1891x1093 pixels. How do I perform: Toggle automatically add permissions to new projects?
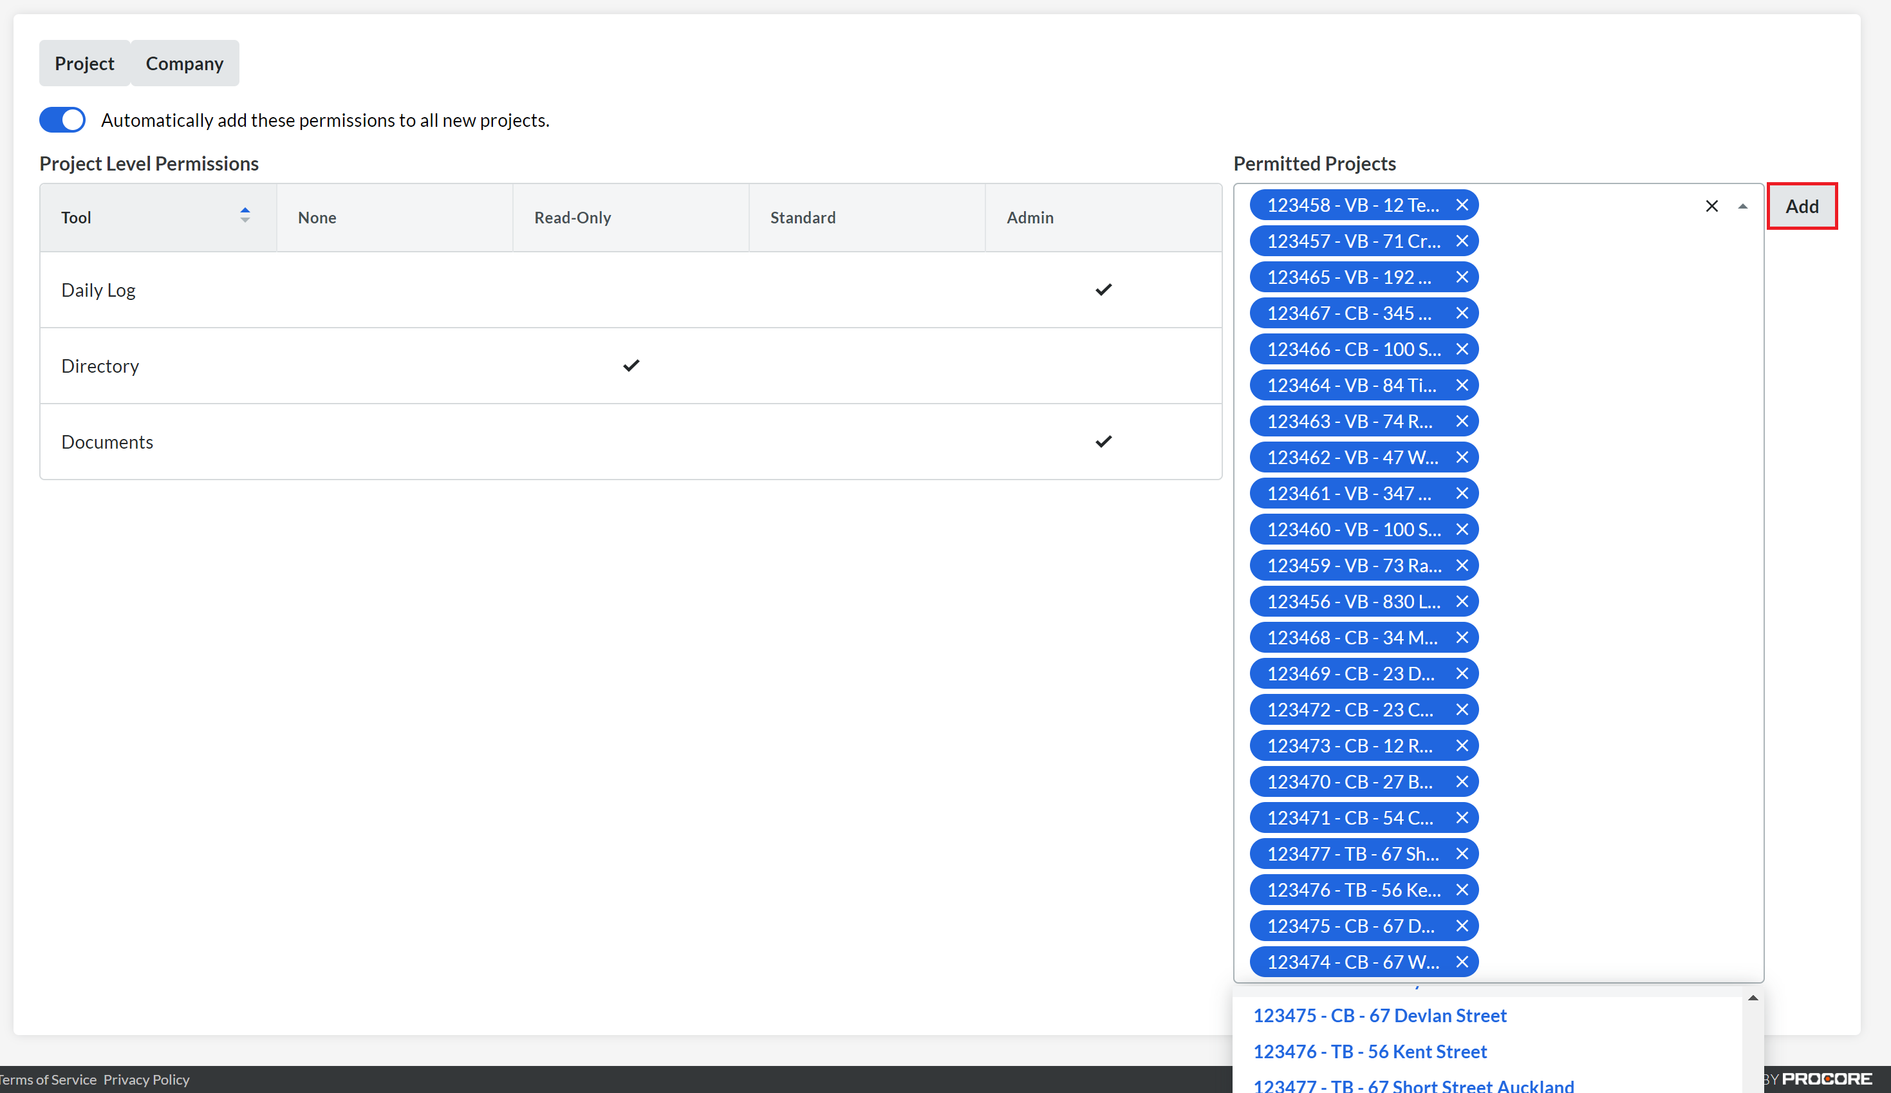pyautogui.click(x=62, y=120)
